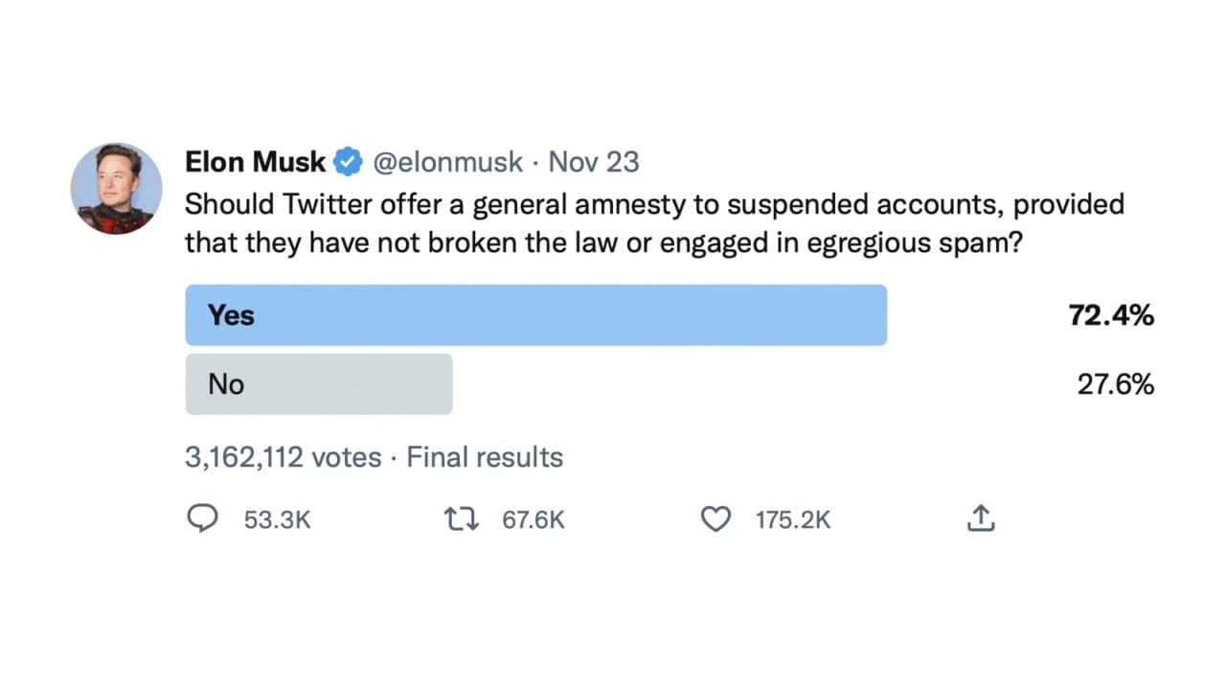This screenshot has width=1226, height=690.
Task: Click the Elon Musk display name
Action: (255, 162)
